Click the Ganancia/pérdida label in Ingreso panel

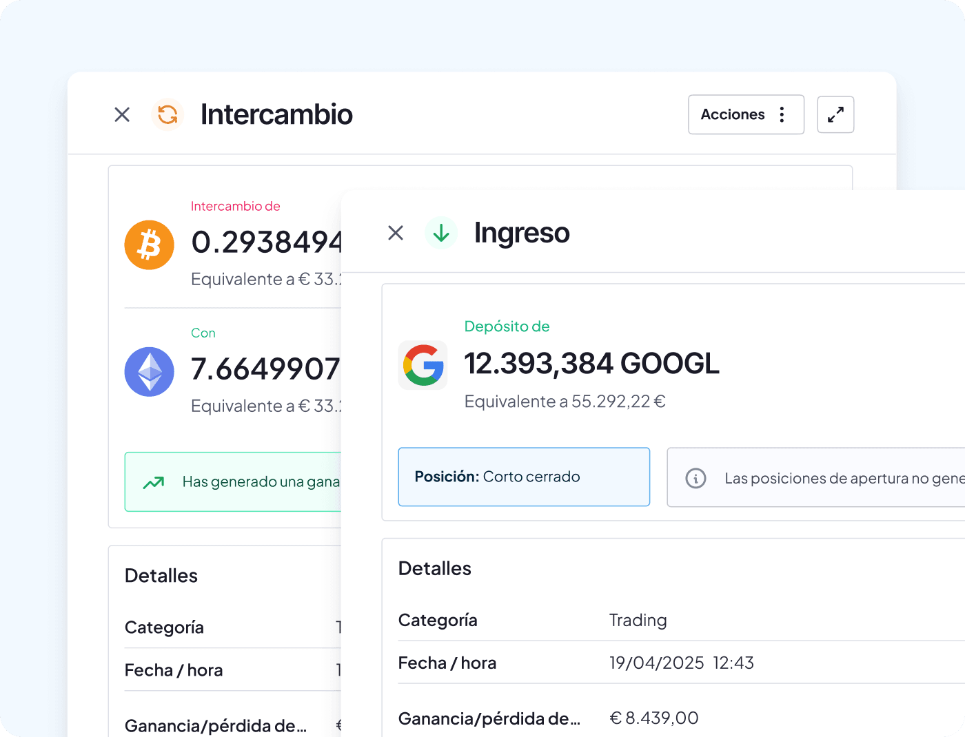tap(489, 719)
